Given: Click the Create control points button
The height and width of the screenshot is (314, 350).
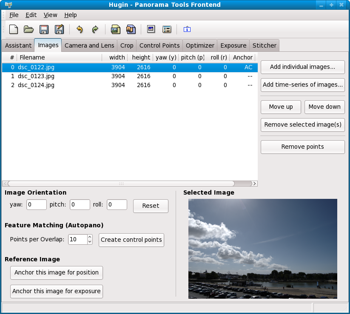Looking at the screenshot, I should pos(131,240).
